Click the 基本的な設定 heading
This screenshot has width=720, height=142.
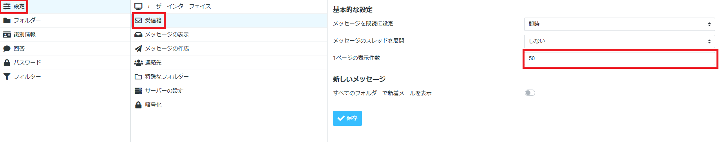[x=353, y=10]
